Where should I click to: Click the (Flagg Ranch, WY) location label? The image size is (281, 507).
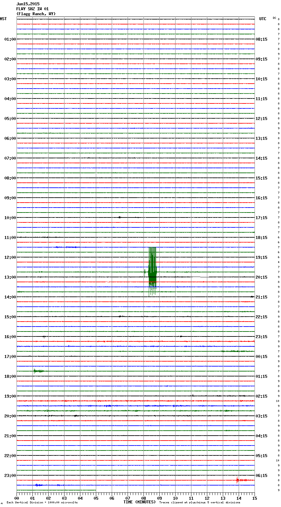tap(36, 14)
